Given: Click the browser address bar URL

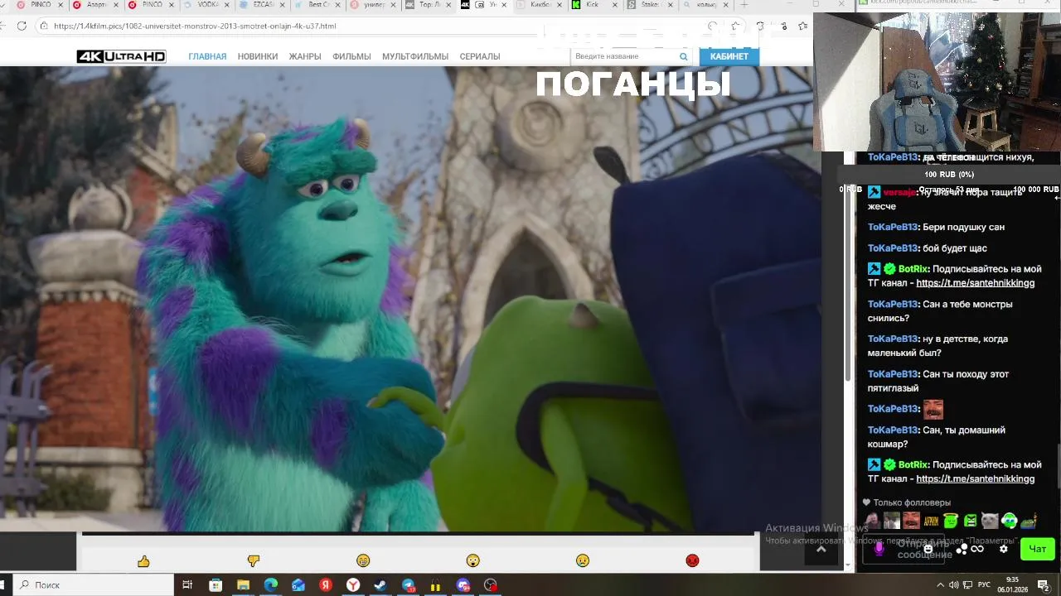Looking at the screenshot, I should pyautogui.click(x=195, y=26).
